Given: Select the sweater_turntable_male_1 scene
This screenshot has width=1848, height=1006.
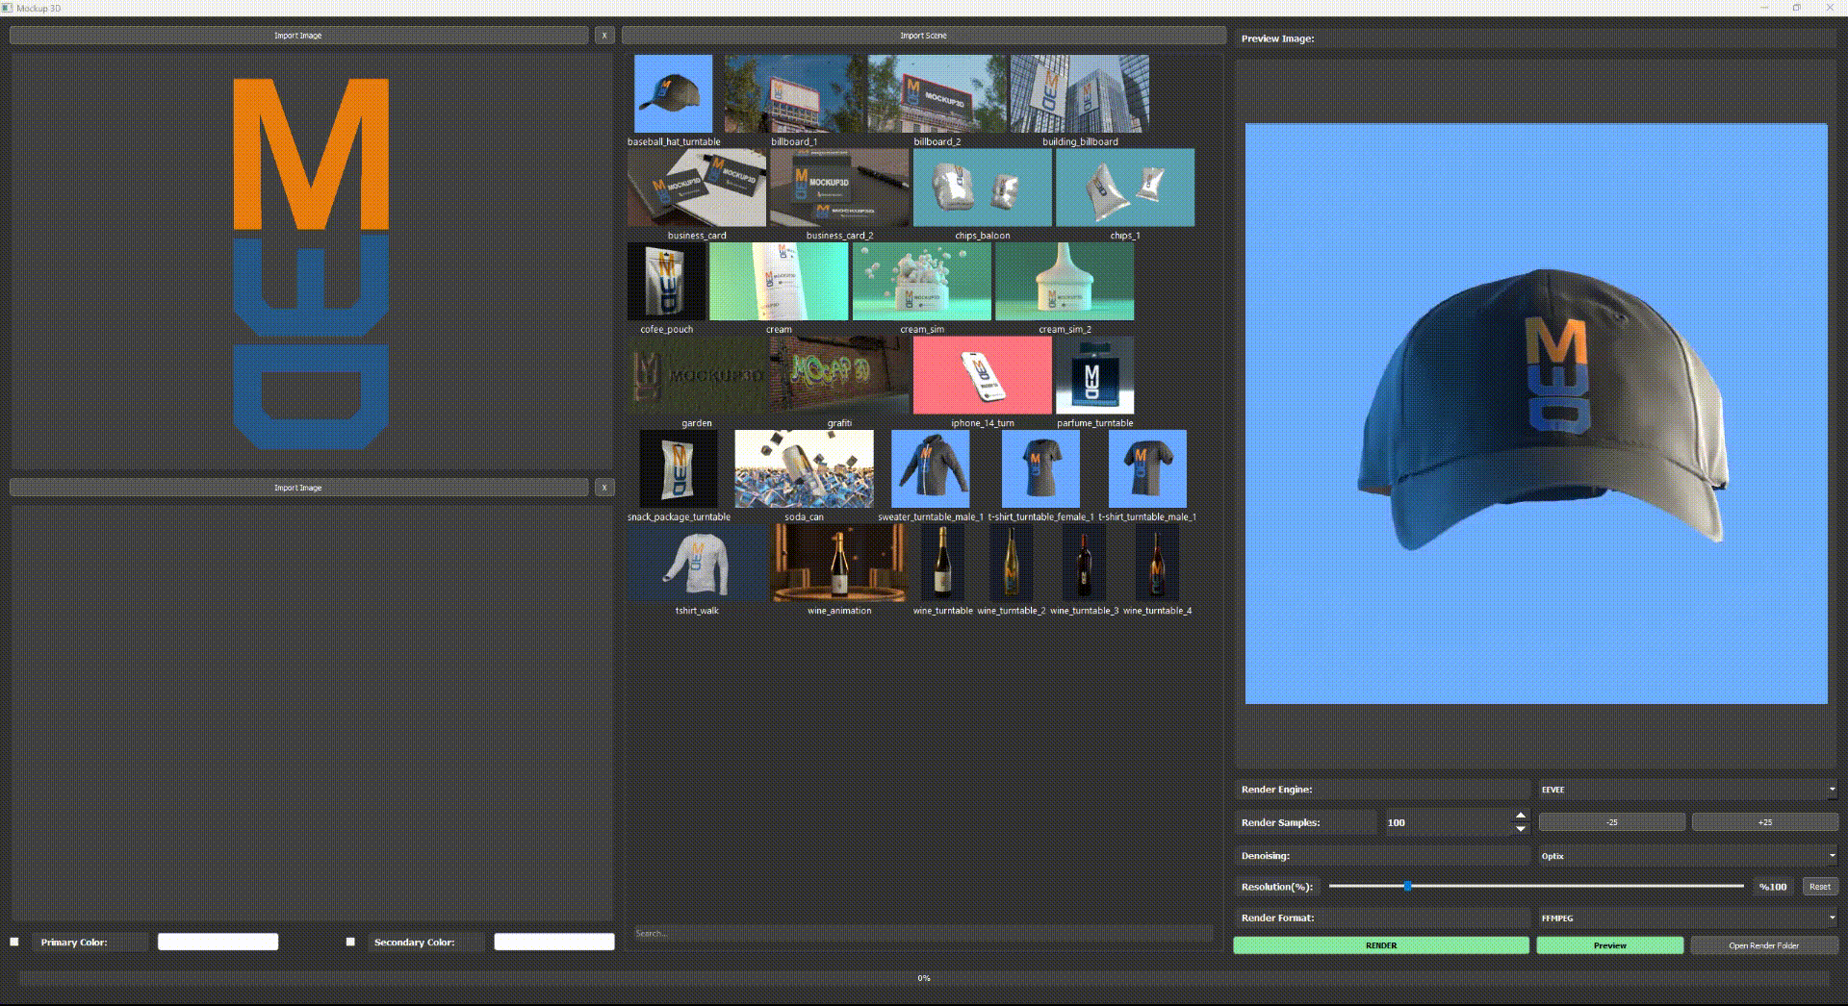Looking at the screenshot, I should [x=930, y=468].
